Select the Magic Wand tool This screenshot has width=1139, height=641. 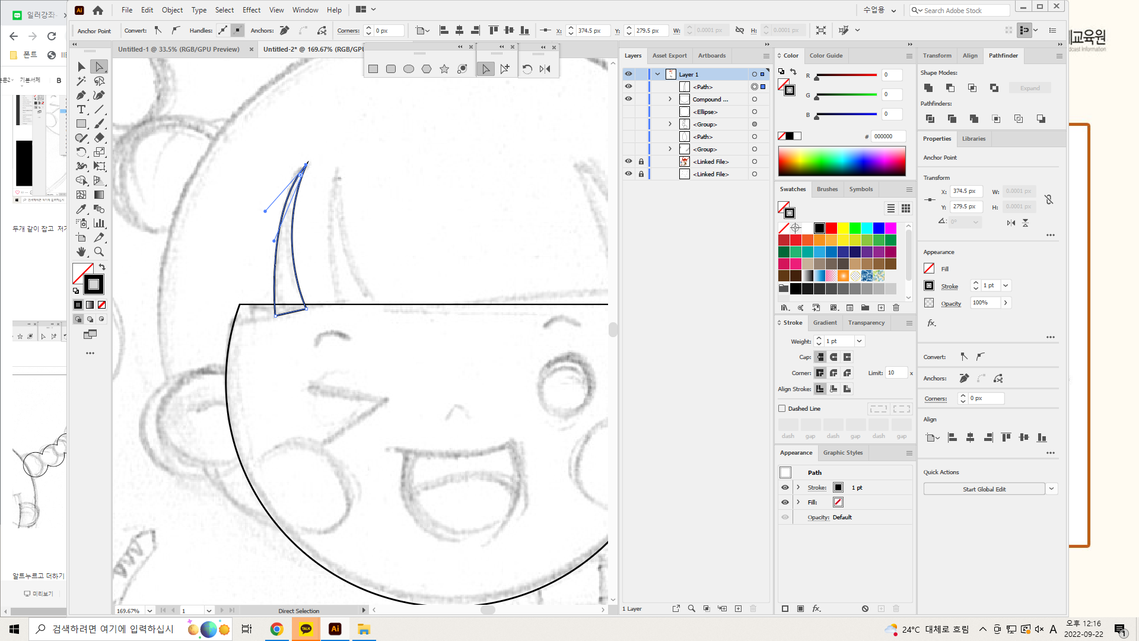click(81, 81)
